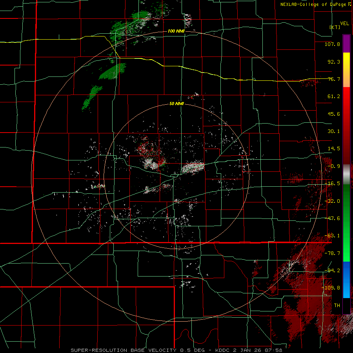Select the 45.6 legend value
This screenshot has width=353, height=353.
[334, 114]
